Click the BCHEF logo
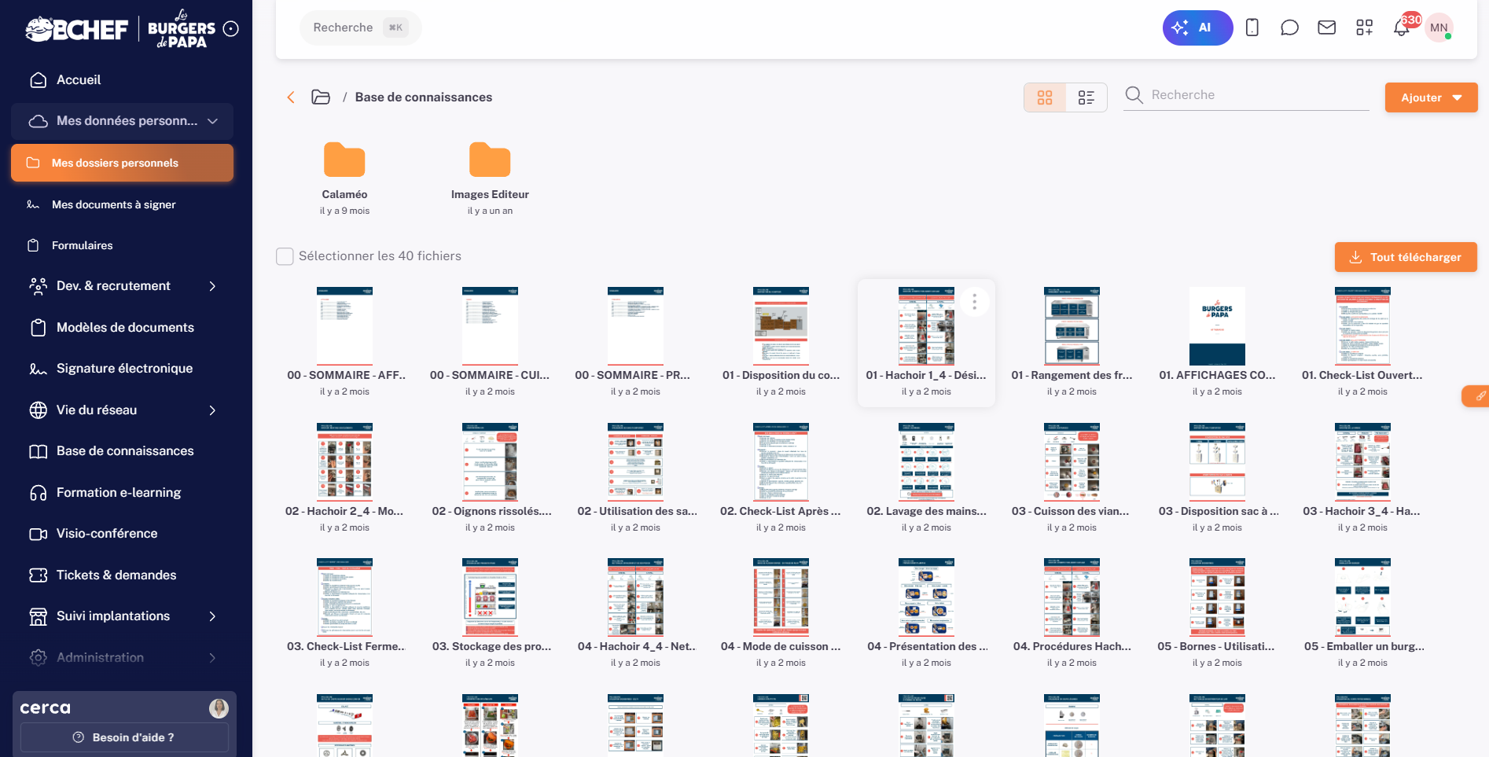Screen dimensions: 1489x757 tap(76, 29)
